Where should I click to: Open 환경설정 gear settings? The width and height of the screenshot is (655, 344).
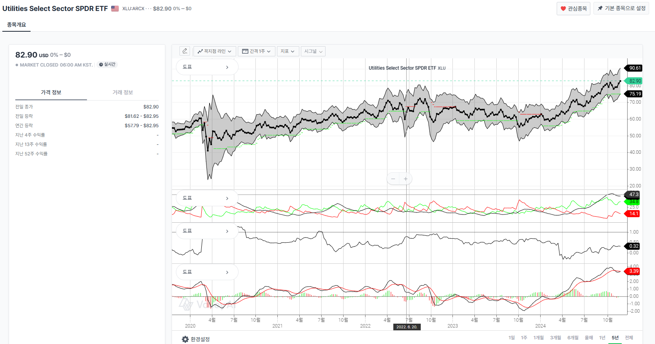[196, 339]
